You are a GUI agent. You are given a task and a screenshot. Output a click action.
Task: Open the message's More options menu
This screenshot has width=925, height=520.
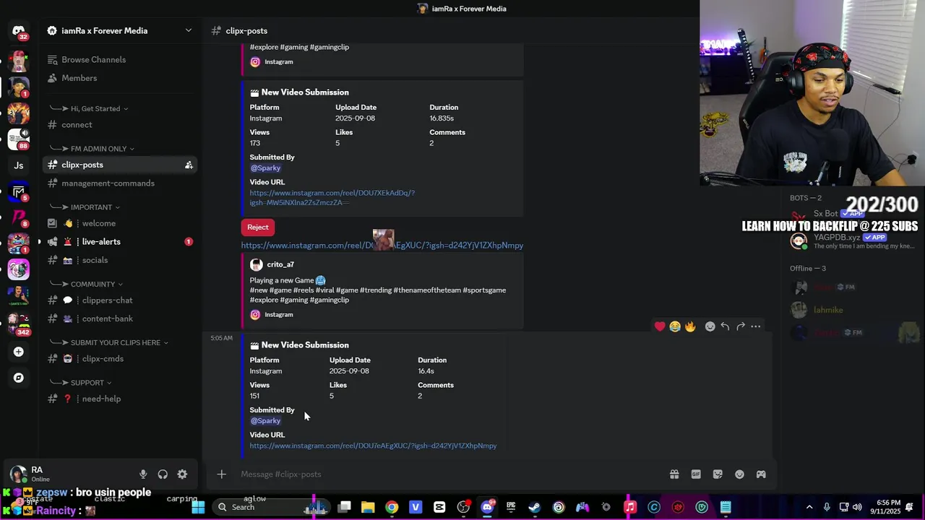pos(755,326)
